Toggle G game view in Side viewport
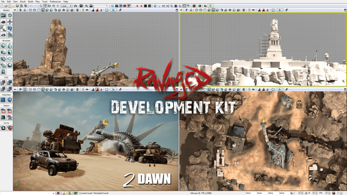Viewport: 347px width, 195px height. 78,10
